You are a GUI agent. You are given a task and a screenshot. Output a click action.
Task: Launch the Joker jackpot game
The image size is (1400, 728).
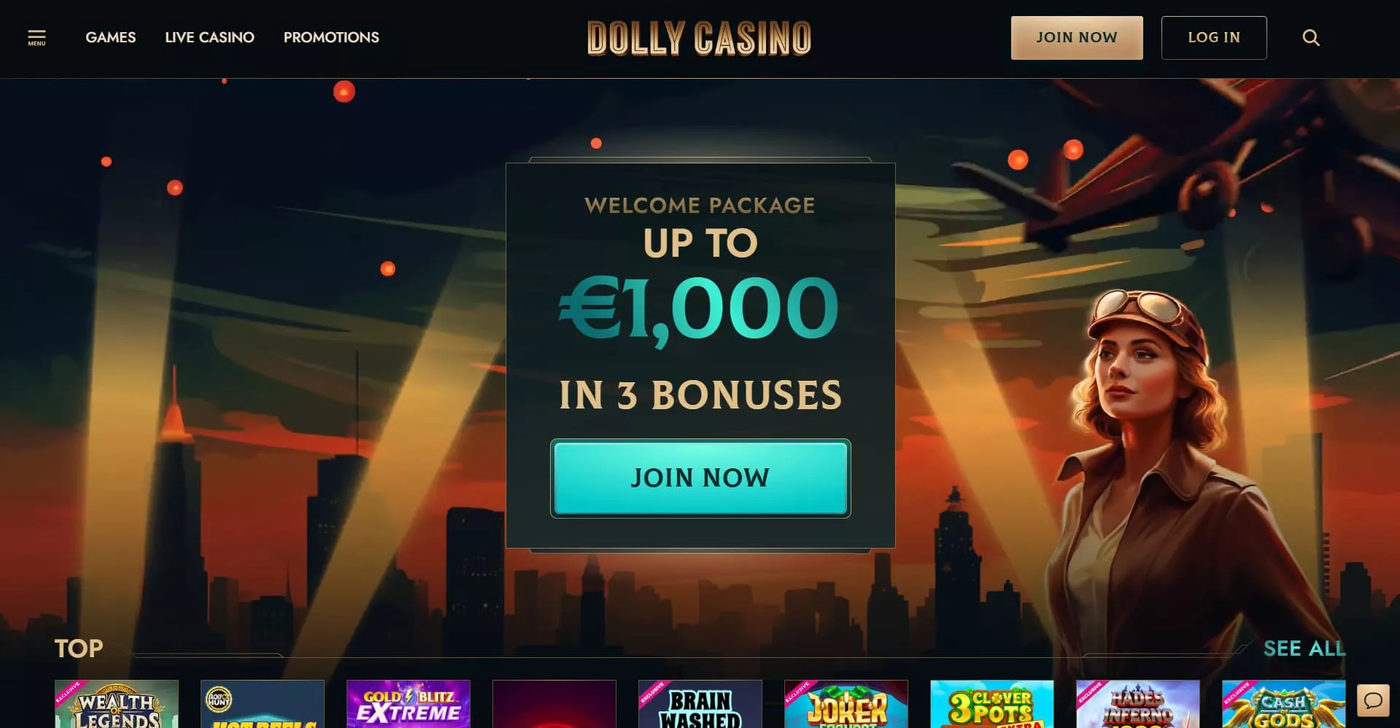[x=846, y=704]
